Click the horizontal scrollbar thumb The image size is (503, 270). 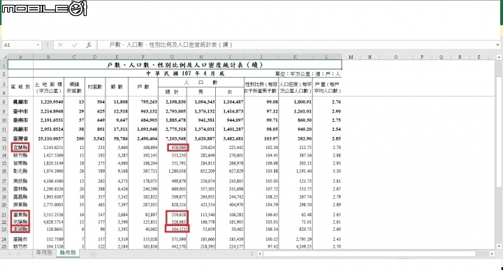pos(370,254)
